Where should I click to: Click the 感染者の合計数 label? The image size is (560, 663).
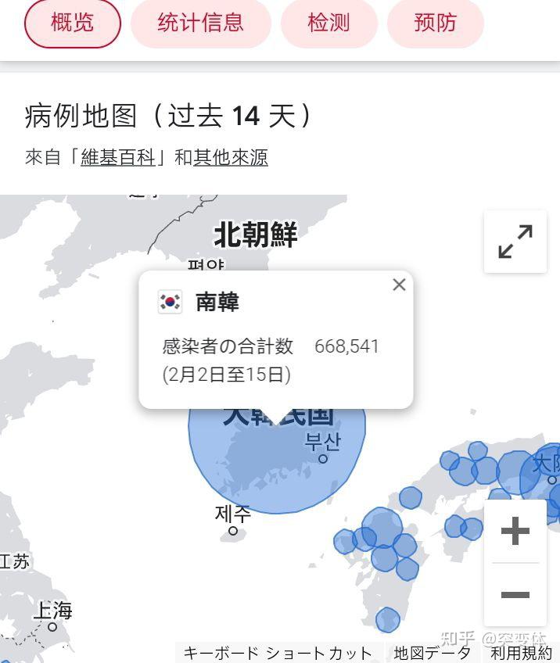[x=228, y=346]
